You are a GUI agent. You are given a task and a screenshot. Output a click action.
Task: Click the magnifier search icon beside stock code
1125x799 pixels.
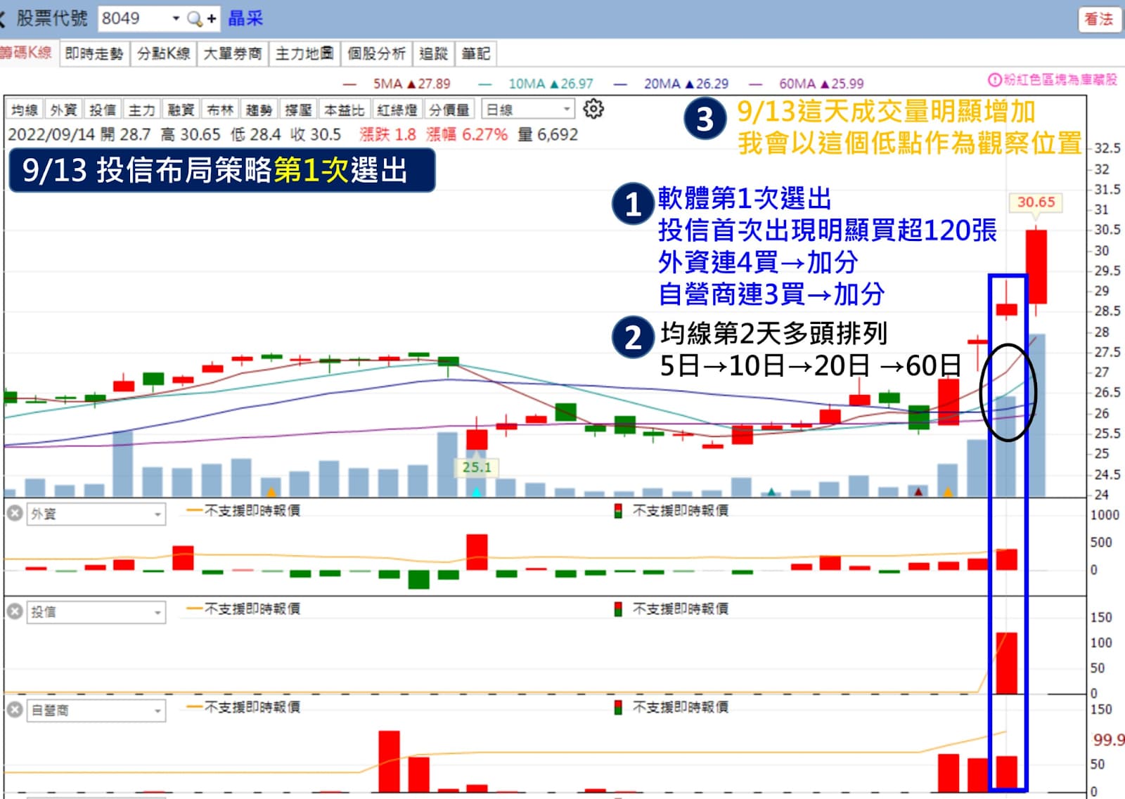(195, 19)
